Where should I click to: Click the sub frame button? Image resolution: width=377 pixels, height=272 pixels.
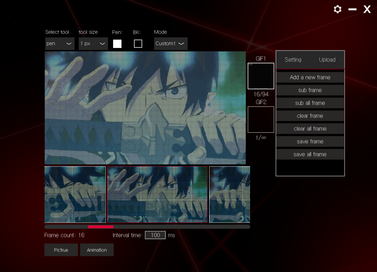(x=310, y=90)
